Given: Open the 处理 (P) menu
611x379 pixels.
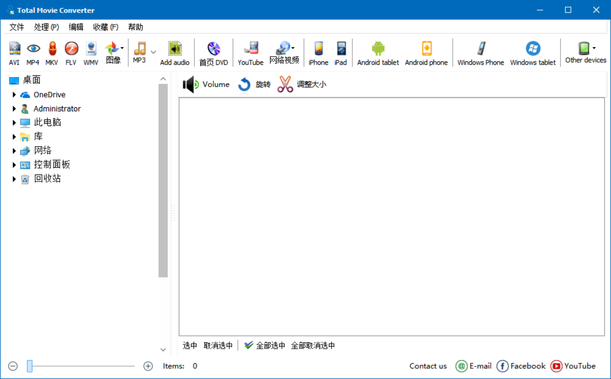Looking at the screenshot, I should tap(47, 27).
